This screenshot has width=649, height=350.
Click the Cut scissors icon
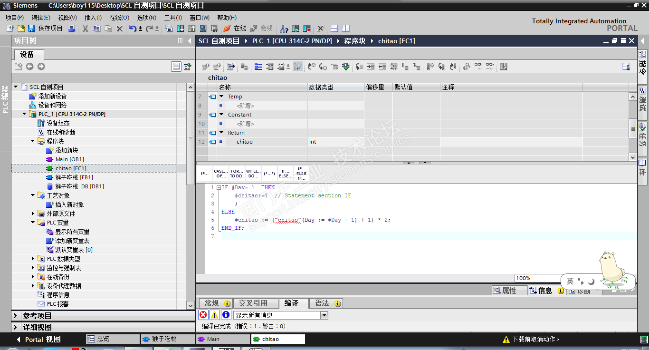[x=85, y=29]
